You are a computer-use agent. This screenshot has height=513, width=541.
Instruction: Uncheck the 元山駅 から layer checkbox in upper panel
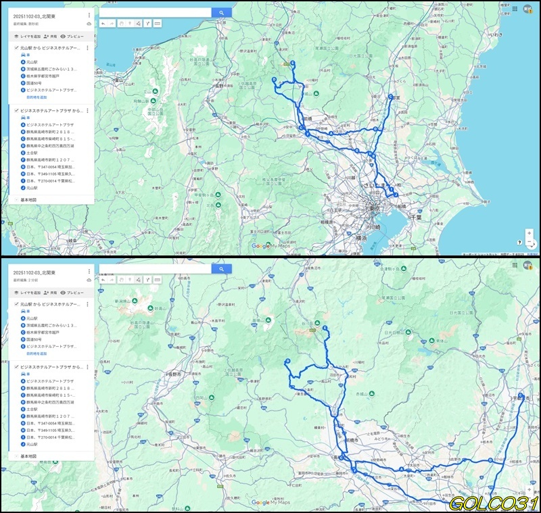[x=16, y=49]
